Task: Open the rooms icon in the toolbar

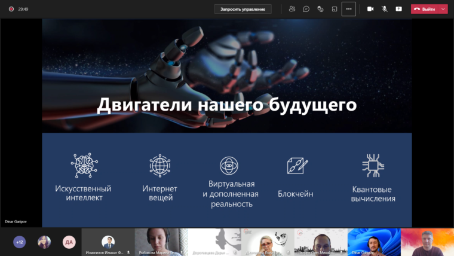Action: [335, 9]
